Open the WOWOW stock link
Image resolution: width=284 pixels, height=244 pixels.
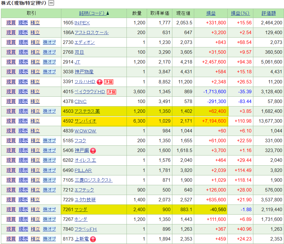(x=85, y=131)
